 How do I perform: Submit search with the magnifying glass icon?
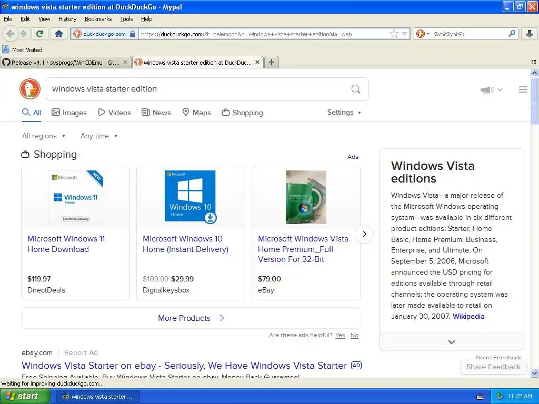[x=356, y=89]
